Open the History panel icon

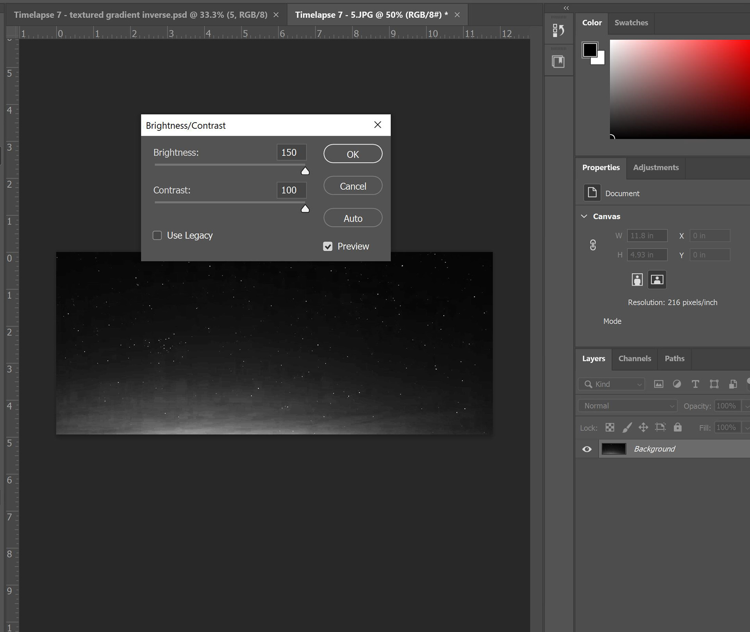(x=558, y=30)
